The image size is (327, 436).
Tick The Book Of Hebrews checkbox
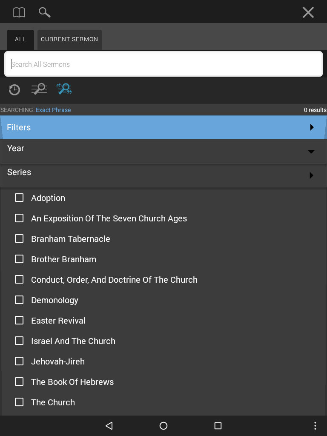pos(19,381)
